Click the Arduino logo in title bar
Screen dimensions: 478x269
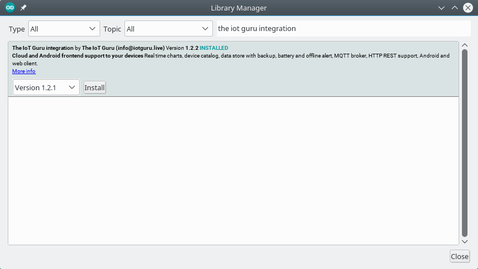pos(10,8)
